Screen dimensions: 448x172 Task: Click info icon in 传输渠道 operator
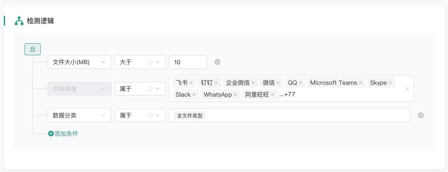150,89
